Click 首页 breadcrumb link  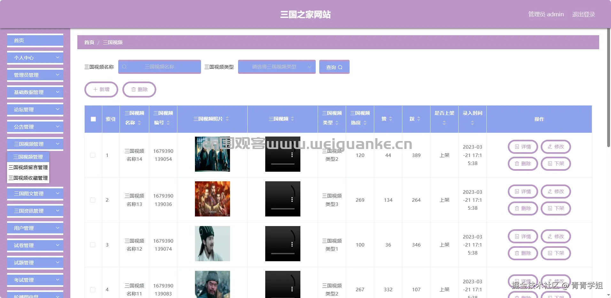(x=89, y=42)
